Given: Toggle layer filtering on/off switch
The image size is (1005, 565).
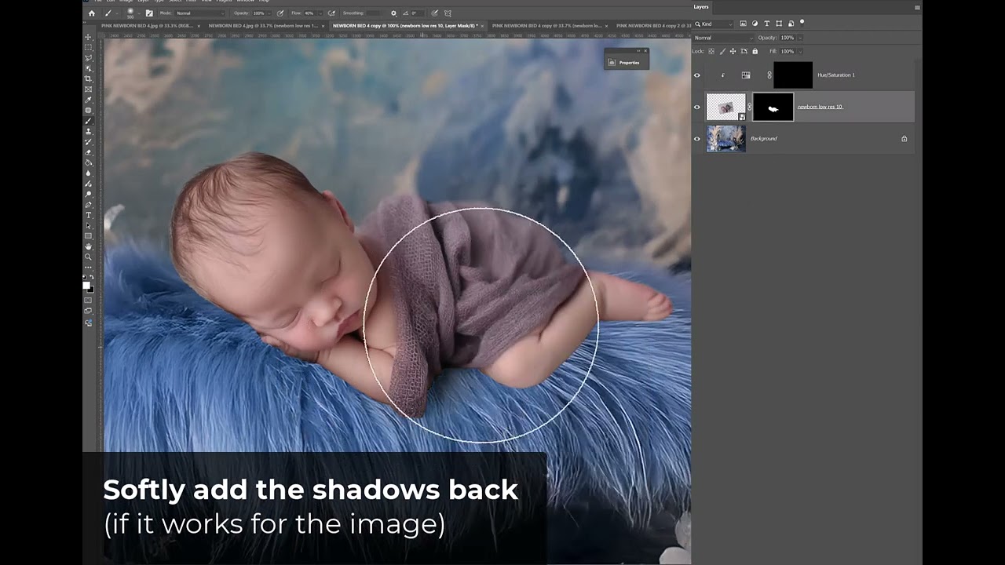Looking at the screenshot, I should click(802, 23).
